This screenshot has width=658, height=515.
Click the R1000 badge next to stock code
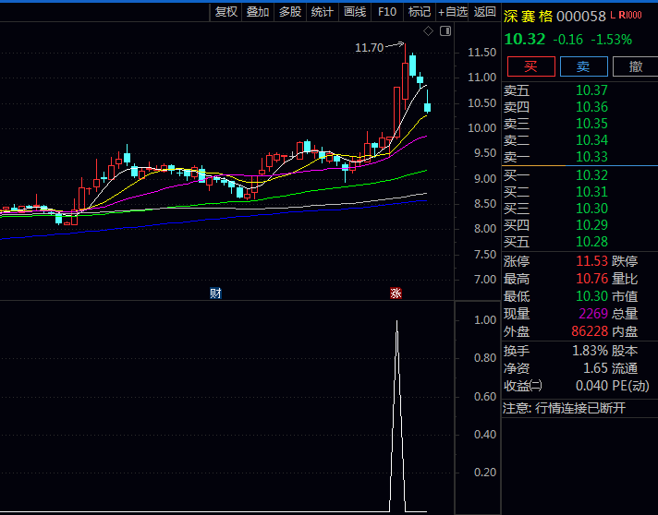click(630, 16)
